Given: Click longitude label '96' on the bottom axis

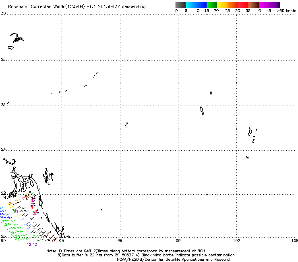Looking at the screenshot, I should click(120, 241).
